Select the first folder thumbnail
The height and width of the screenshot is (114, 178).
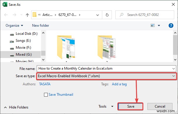pyautogui.click(x=66, y=47)
